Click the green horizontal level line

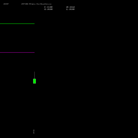pos(17,24)
